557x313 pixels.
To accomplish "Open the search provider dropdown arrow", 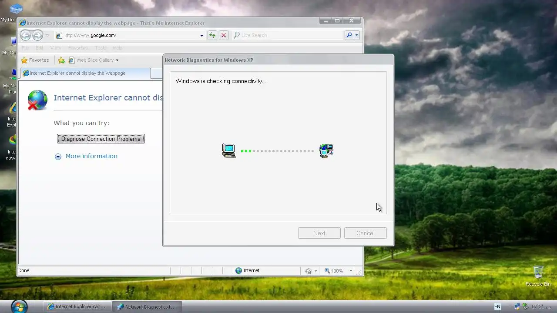I will coord(356,35).
